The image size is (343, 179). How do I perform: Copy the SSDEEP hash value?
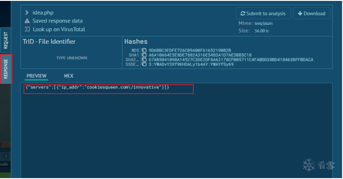click(x=144, y=64)
